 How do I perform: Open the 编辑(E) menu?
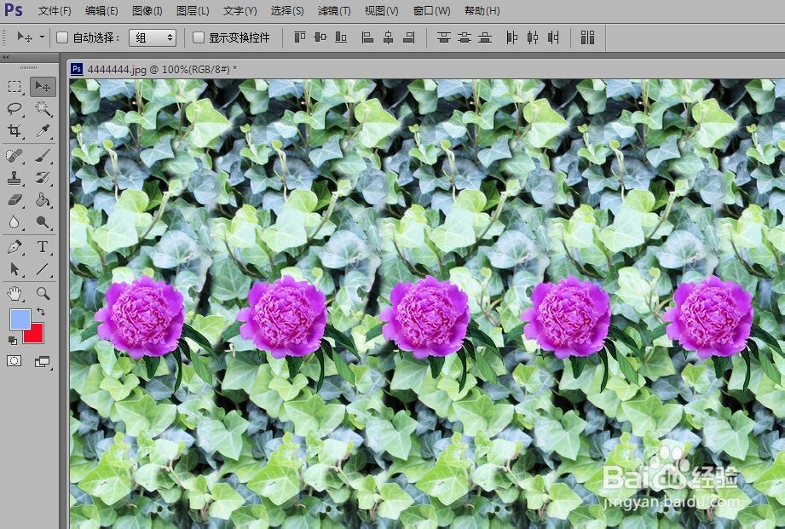[101, 10]
